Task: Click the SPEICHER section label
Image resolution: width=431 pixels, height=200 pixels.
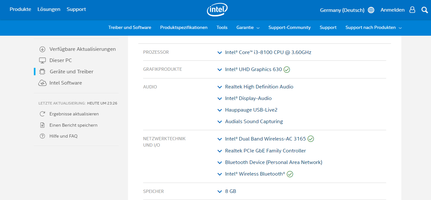Action: (x=153, y=191)
